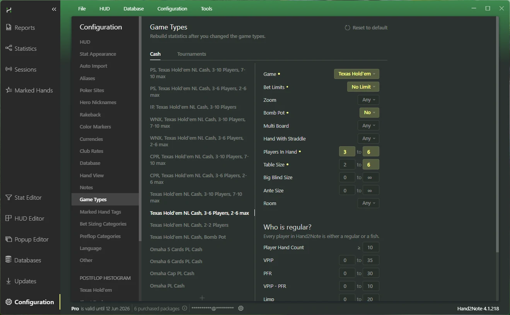The width and height of the screenshot is (510, 315).
Task: Expand the Zoom dropdown
Action: point(368,100)
